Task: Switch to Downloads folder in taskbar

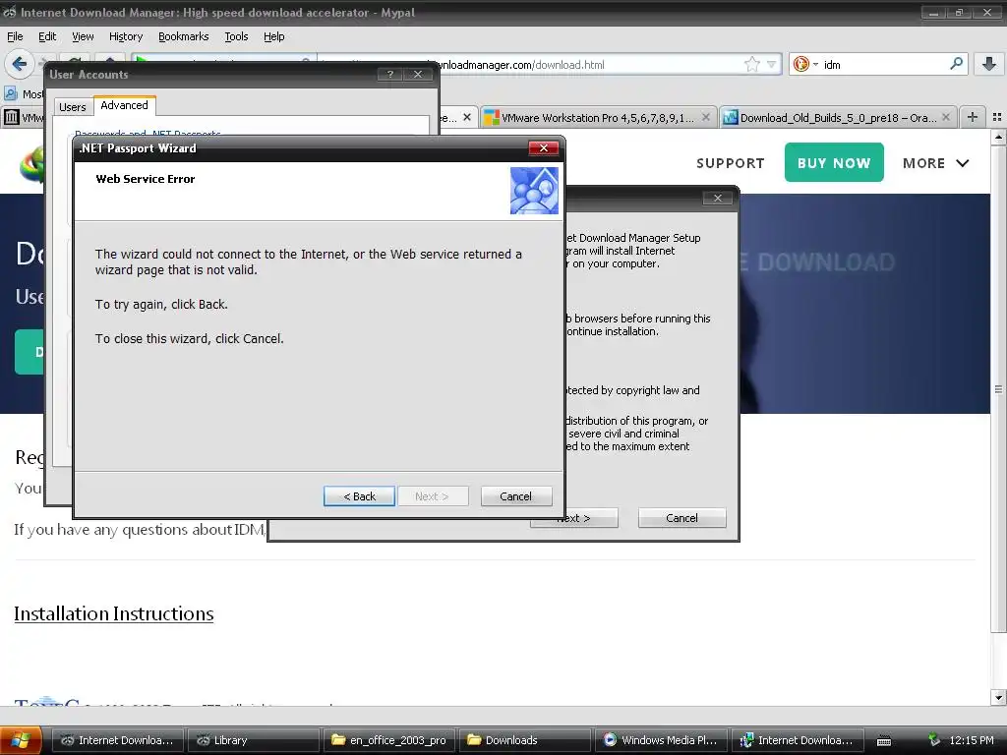Action: [x=525, y=740]
